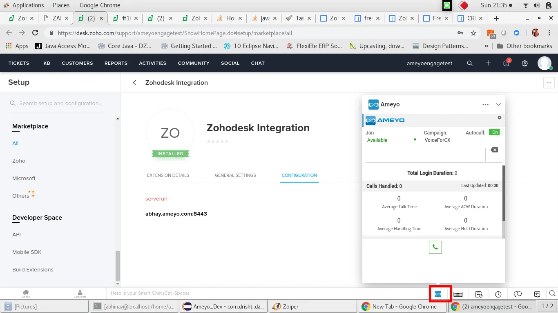Open the Ameyo panel three-dots menu

[485, 104]
